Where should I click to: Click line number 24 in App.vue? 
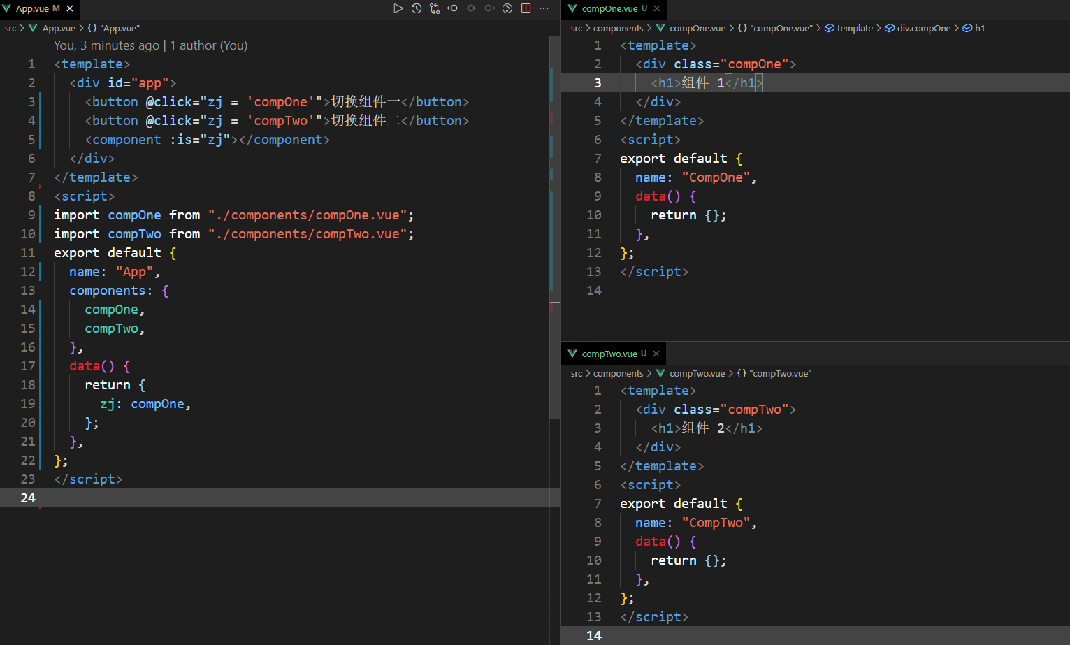[x=28, y=498]
